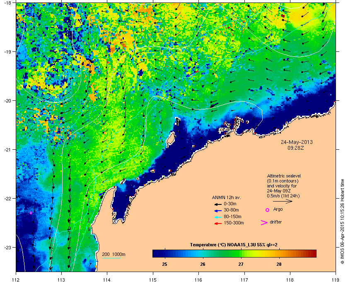The width and height of the screenshot is (348, 282).
Task: Click the black 0-30m legend arrow
Action: point(218,204)
